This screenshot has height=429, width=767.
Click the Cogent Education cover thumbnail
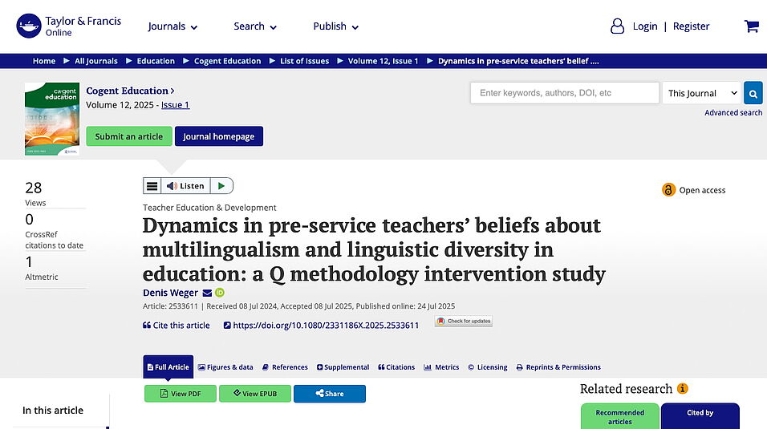coord(51,119)
